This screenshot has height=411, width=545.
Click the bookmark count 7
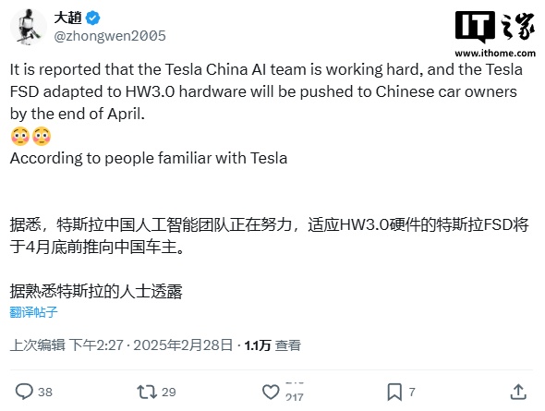point(412,392)
